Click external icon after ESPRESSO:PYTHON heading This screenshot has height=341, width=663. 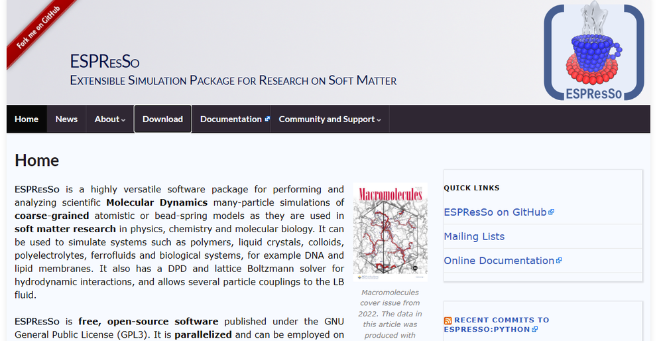point(535,329)
